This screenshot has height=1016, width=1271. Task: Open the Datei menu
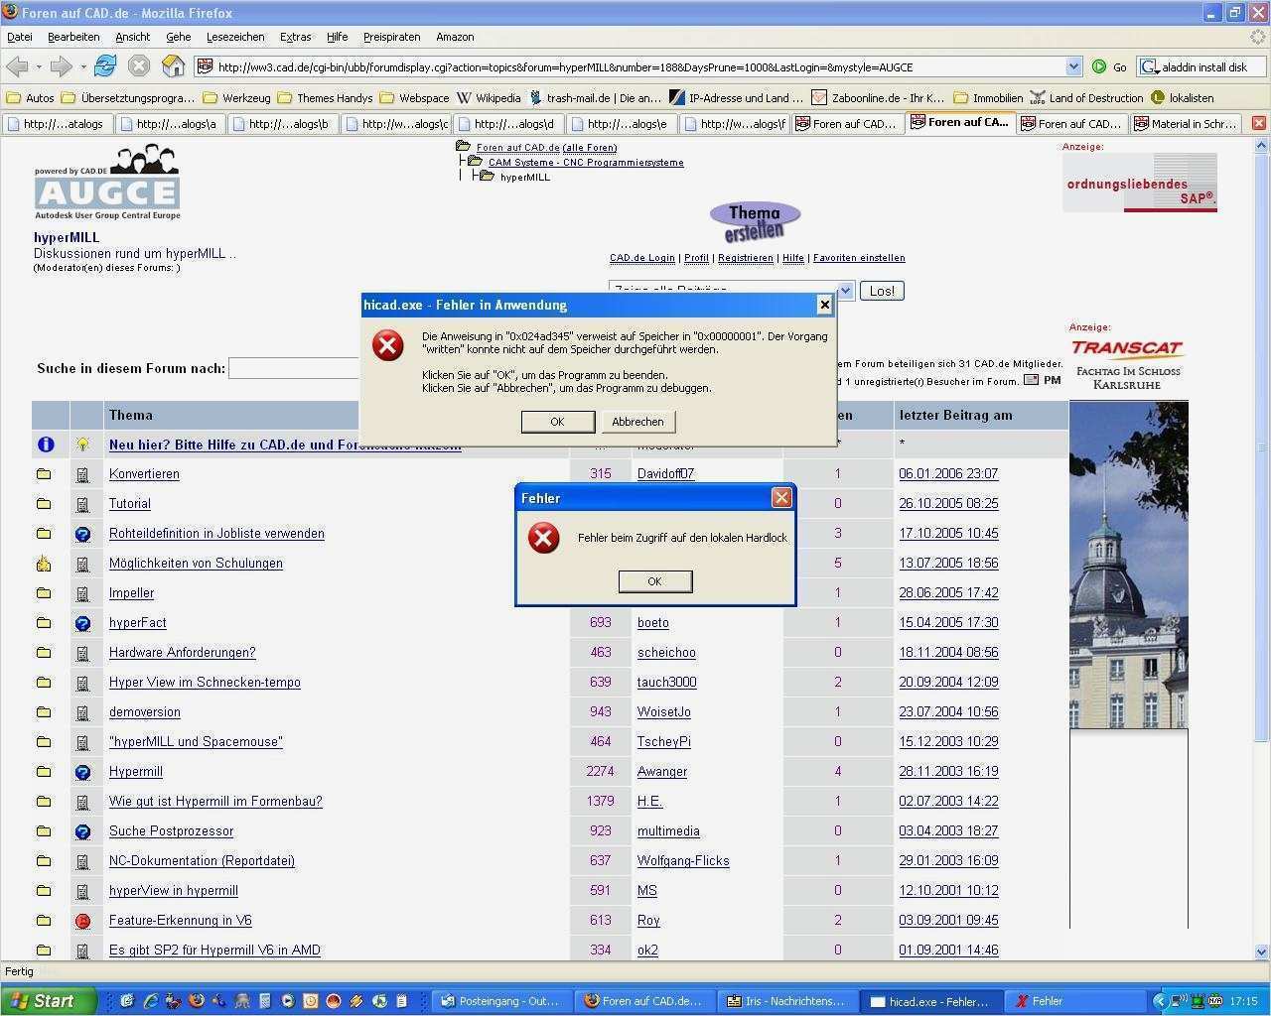20,37
